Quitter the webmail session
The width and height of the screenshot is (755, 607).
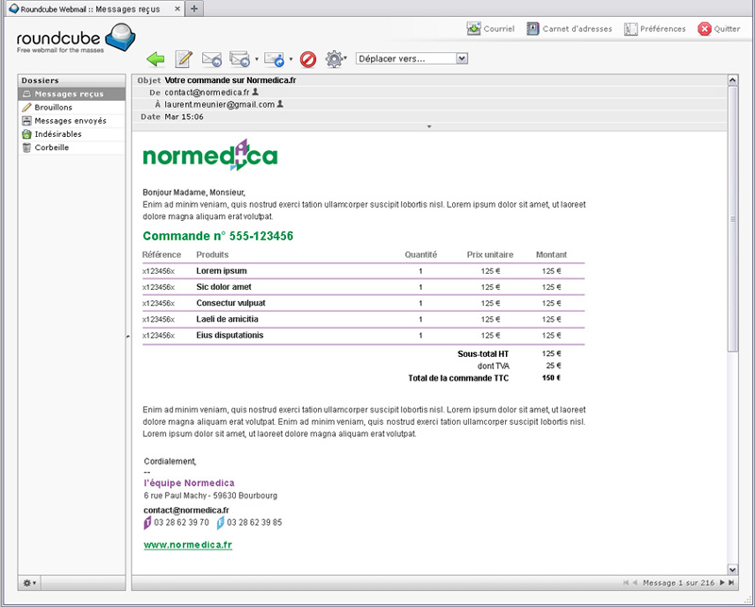[x=719, y=29]
